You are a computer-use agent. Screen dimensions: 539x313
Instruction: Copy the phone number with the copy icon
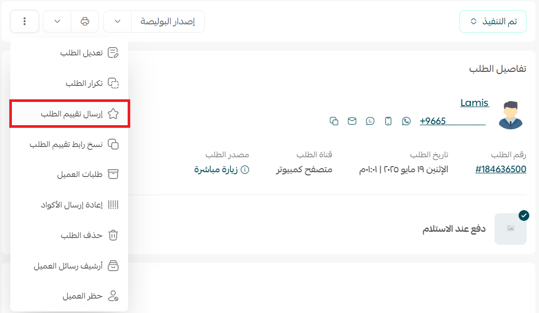click(x=334, y=121)
